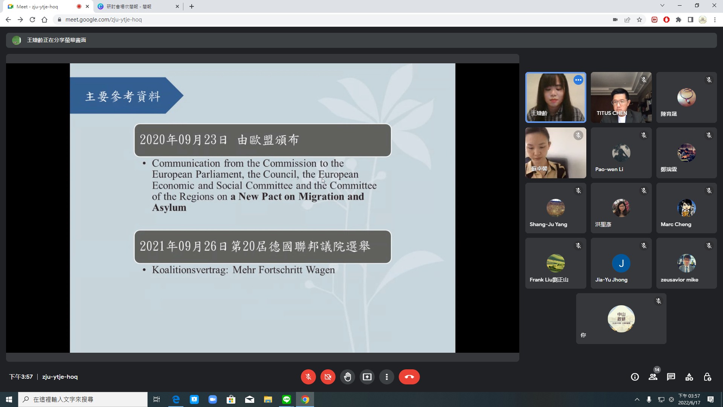Open the chat messages panel
Screen dimensions: 723x407
coord(671,377)
